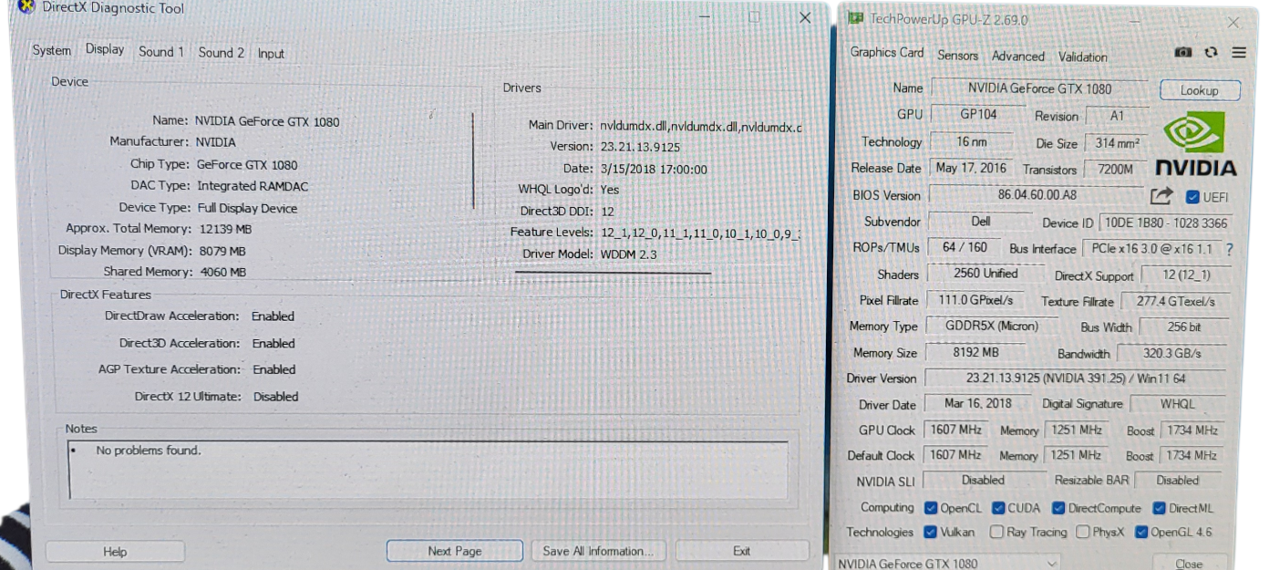Click Save All Information button
Image resolution: width=1269 pixels, height=570 pixels.
coord(598,551)
